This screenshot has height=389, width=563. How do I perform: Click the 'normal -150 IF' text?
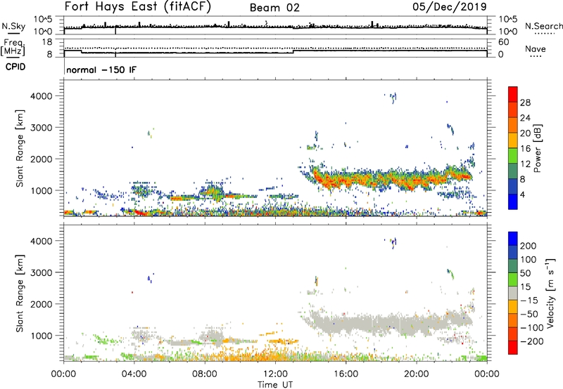pos(101,70)
